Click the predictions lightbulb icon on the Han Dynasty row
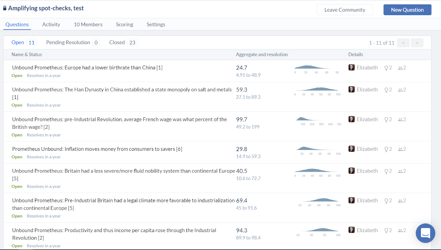441x250 pixels. [386, 90]
